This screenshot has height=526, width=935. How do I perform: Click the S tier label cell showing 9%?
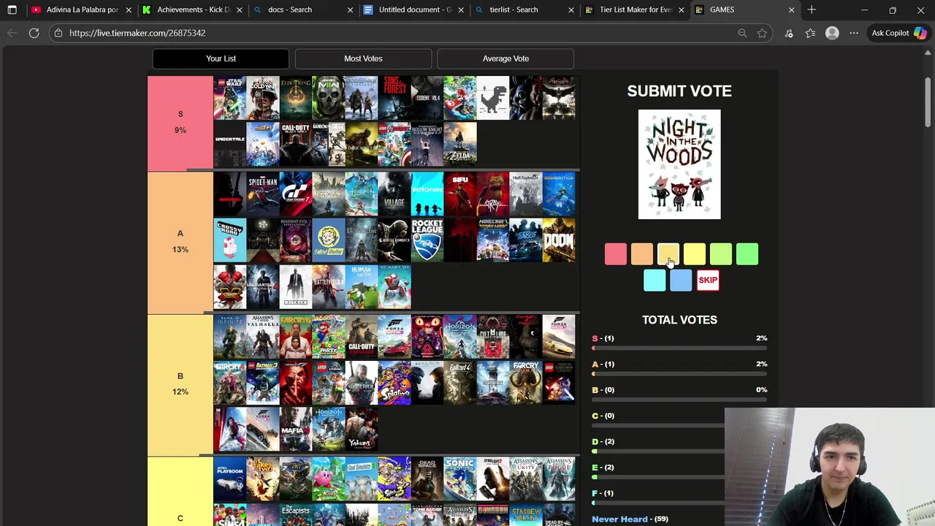[180, 123]
